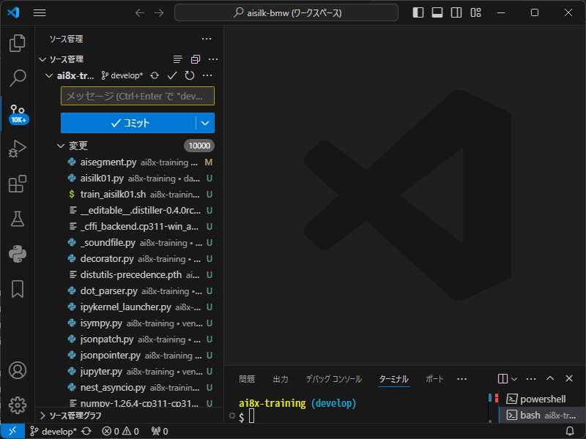Collapse the ソース管理 section

(42, 59)
